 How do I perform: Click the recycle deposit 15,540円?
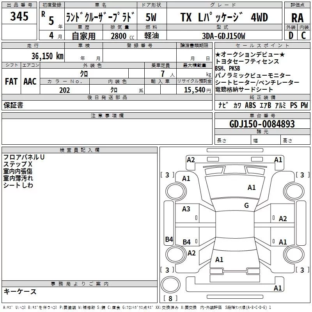pos(197,90)
